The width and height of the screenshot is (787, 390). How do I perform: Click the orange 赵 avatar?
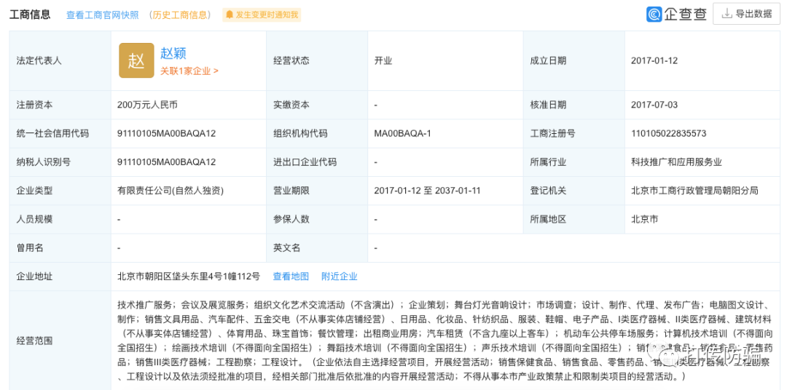pyautogui.click(x=136, y=61)
